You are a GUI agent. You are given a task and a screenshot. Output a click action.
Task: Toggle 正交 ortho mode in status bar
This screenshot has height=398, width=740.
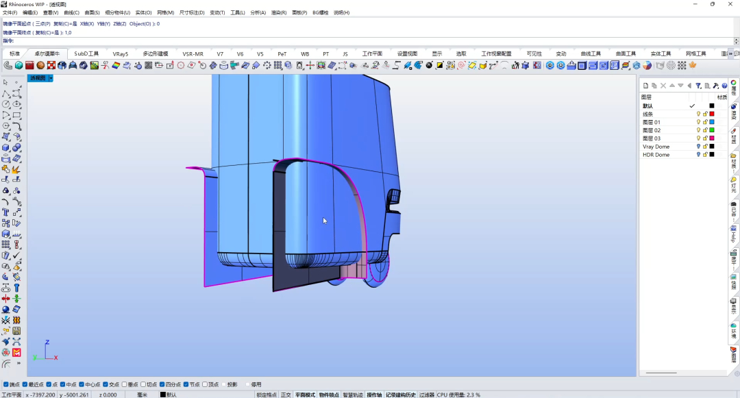click(286, 395)
